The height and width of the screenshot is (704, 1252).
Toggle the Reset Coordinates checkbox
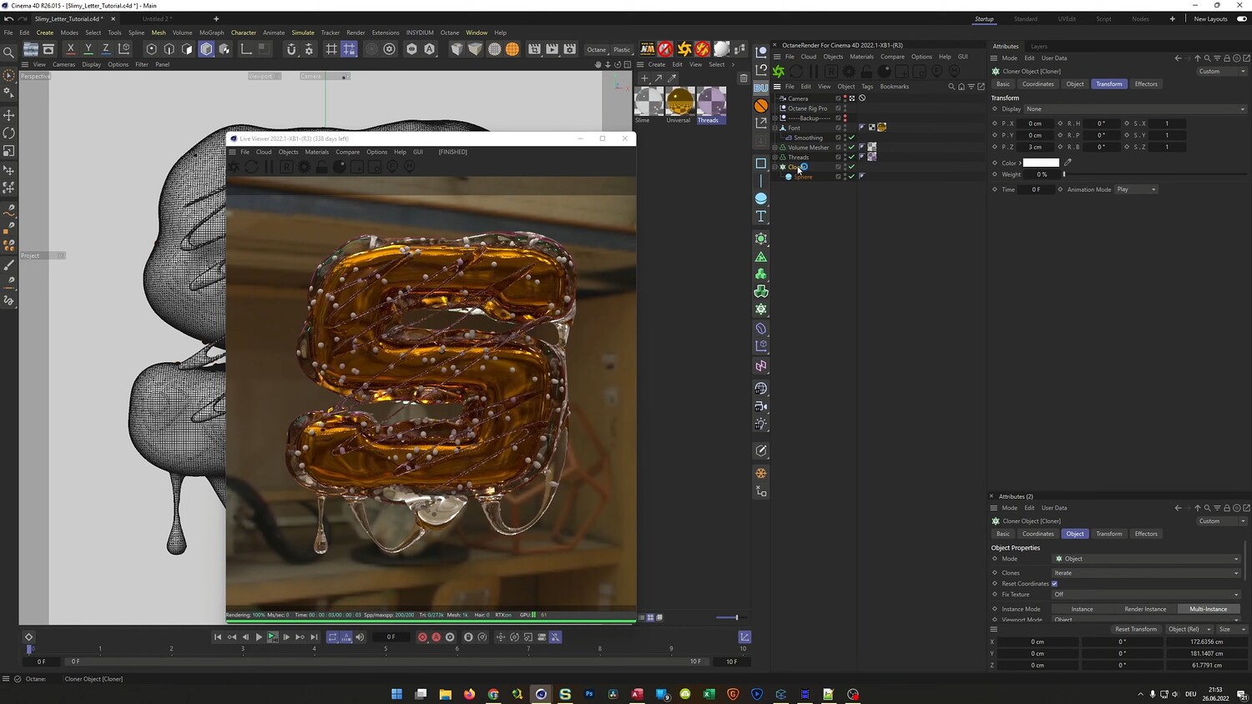[x=1055, y=584]
